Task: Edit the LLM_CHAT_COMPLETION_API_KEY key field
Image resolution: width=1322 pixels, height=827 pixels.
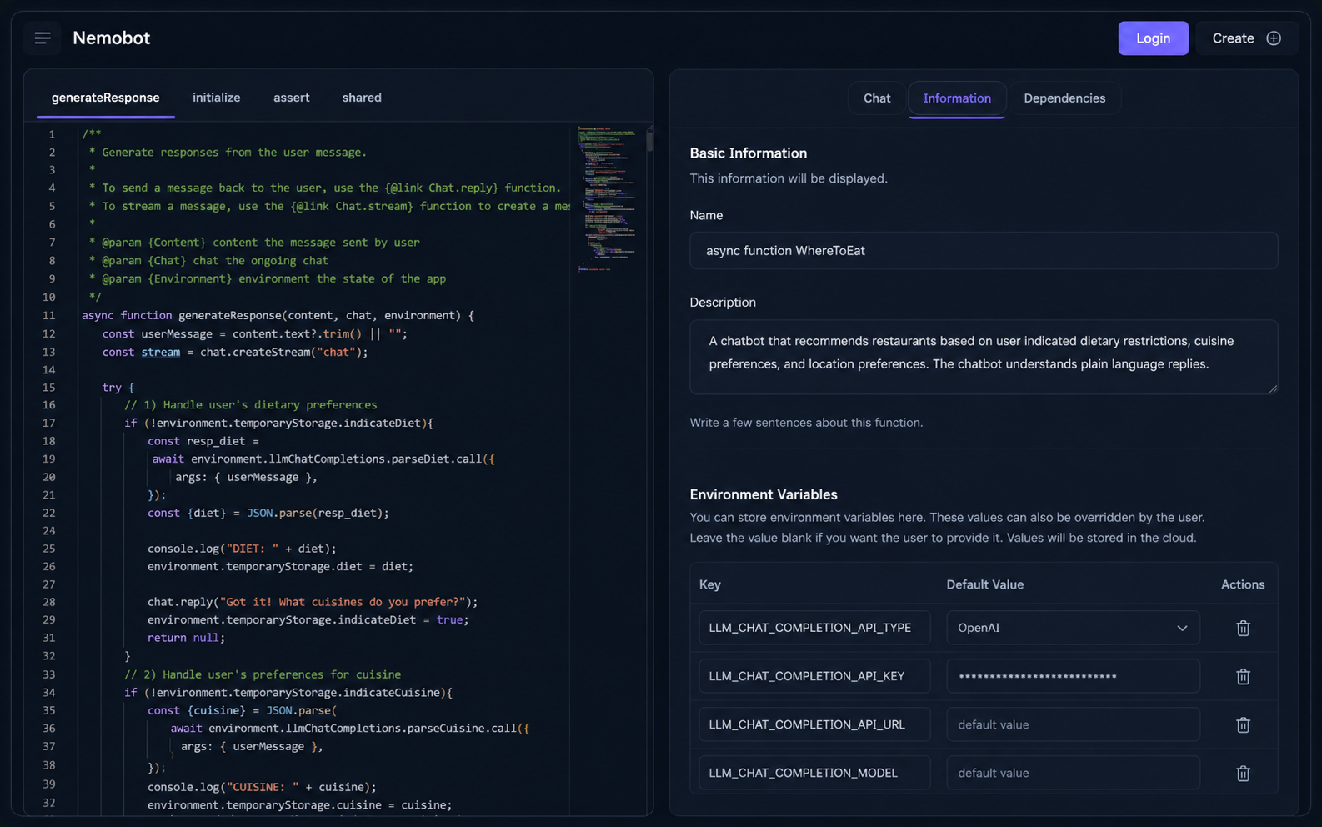Action: coord(814,676)
